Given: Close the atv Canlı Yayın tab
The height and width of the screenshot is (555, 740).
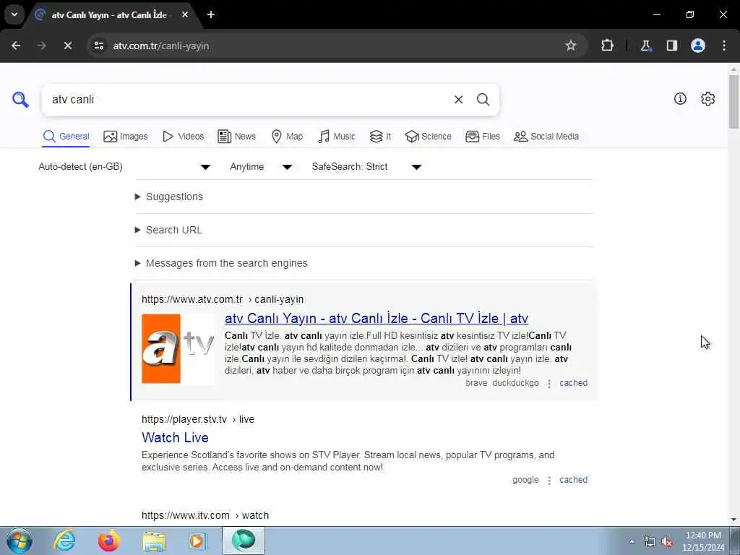Looking at the screenshot, I should [x=185, y=14].
